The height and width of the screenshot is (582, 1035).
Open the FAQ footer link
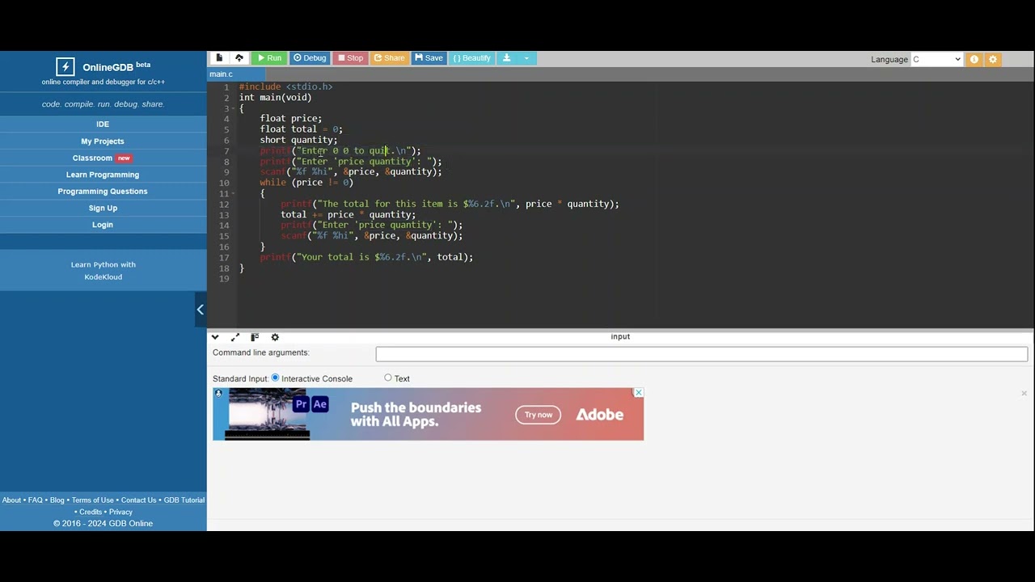[x=36, y=500]
